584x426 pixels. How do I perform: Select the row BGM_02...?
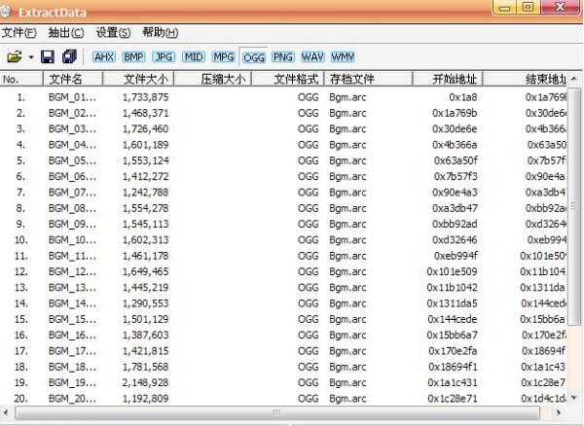284,113
